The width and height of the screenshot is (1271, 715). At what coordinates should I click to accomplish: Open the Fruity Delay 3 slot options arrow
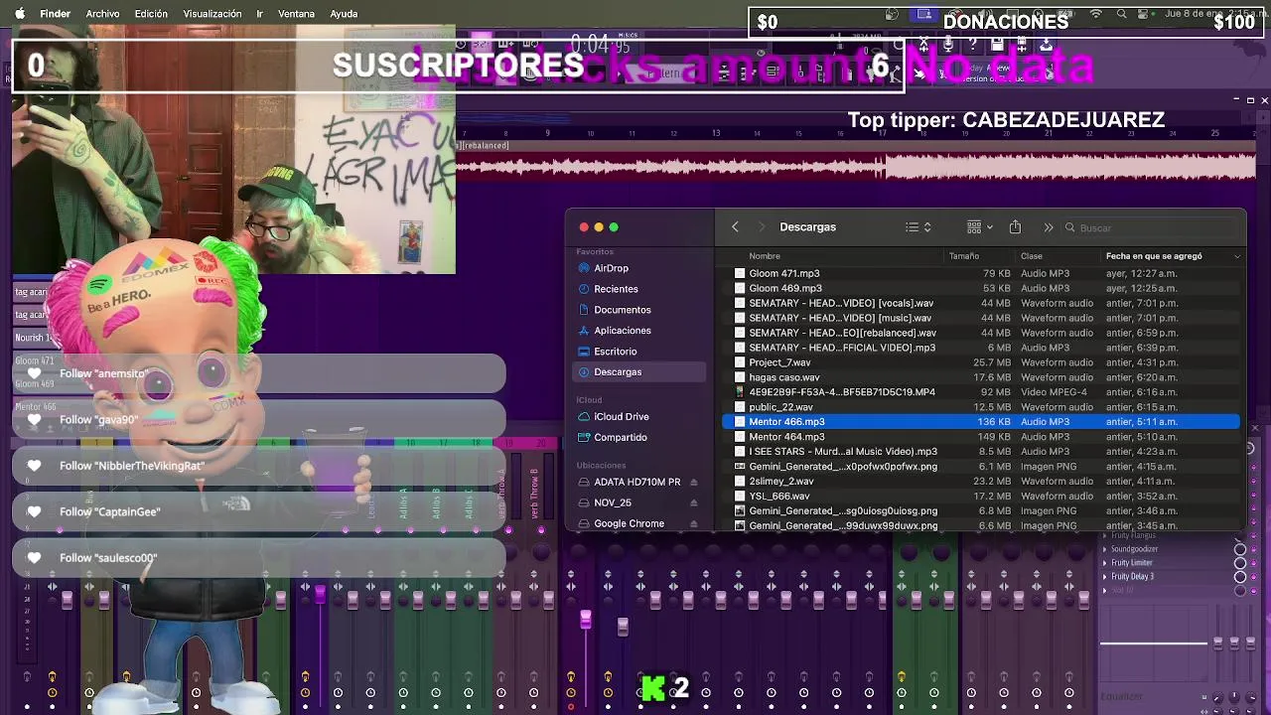pos(1104,577)
